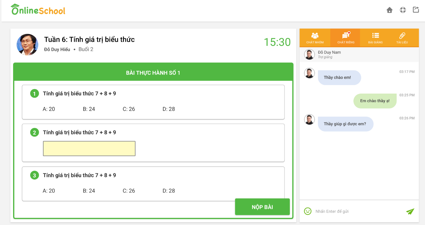Choose answer D: 28 in question 1

point(169,109)
